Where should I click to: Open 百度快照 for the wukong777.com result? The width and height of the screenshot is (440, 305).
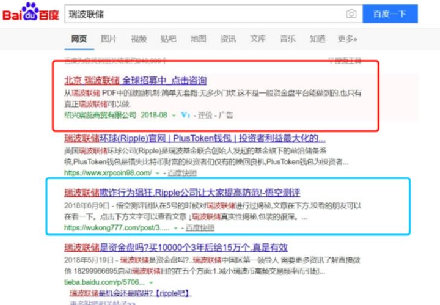click(199, 227)
